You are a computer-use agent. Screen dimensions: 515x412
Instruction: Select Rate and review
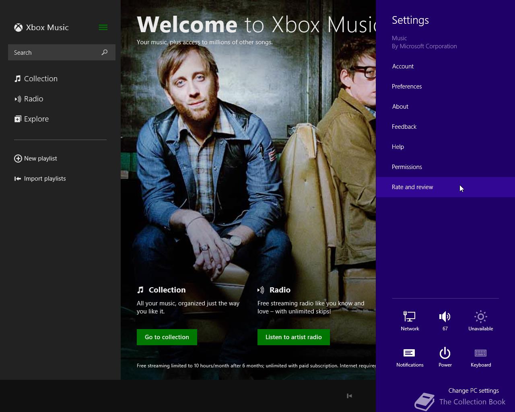pos(445,187)
